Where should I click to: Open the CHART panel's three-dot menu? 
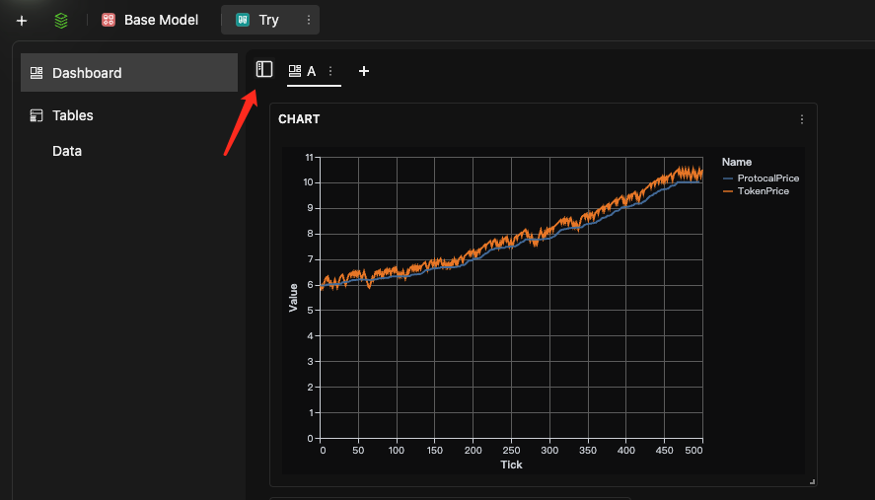[802, 119]
